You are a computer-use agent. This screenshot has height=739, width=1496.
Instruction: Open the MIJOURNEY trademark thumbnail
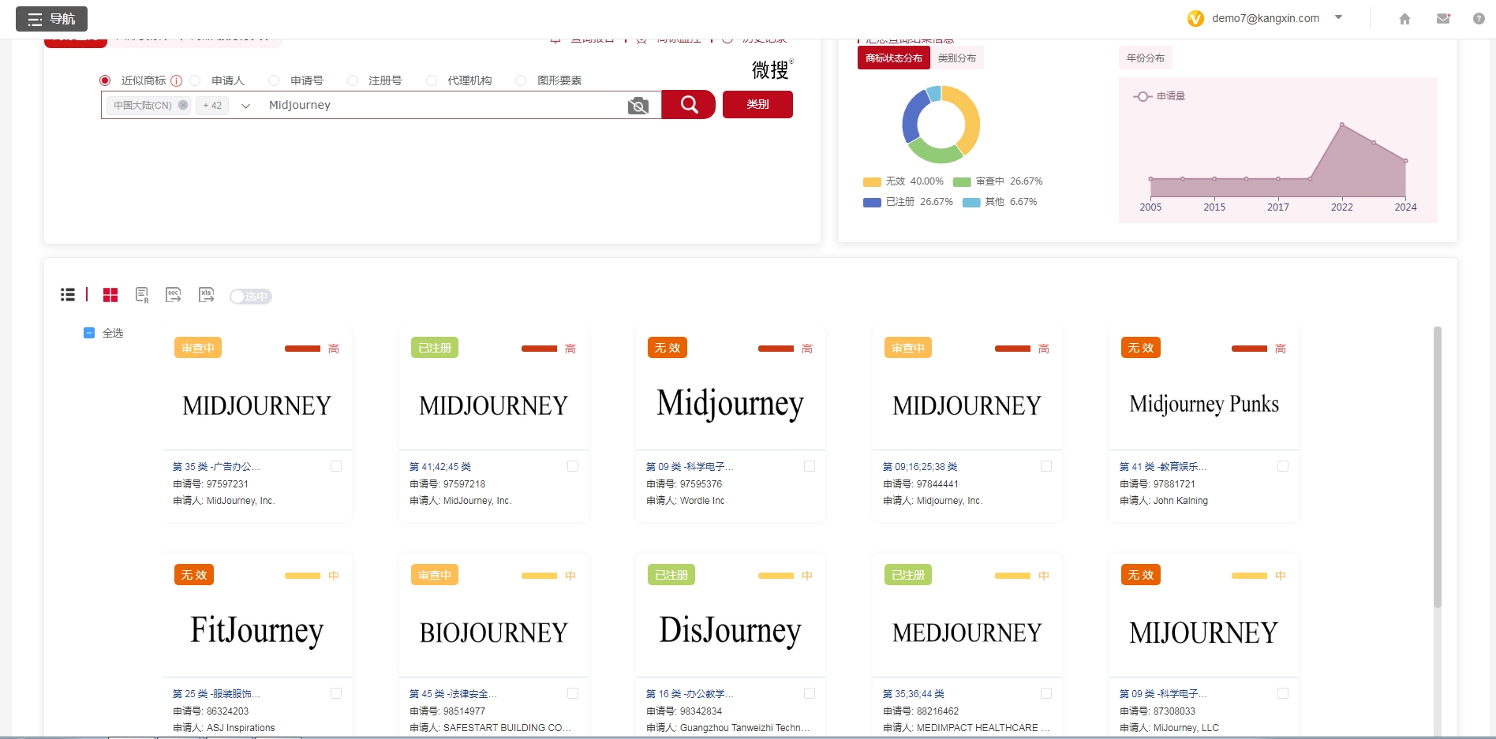(x=1204, y=633)
